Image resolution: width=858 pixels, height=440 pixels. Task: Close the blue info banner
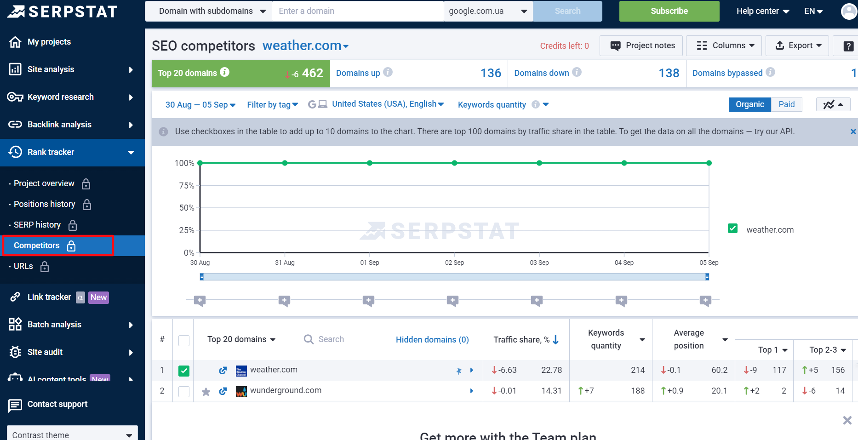tap(853, 131)
